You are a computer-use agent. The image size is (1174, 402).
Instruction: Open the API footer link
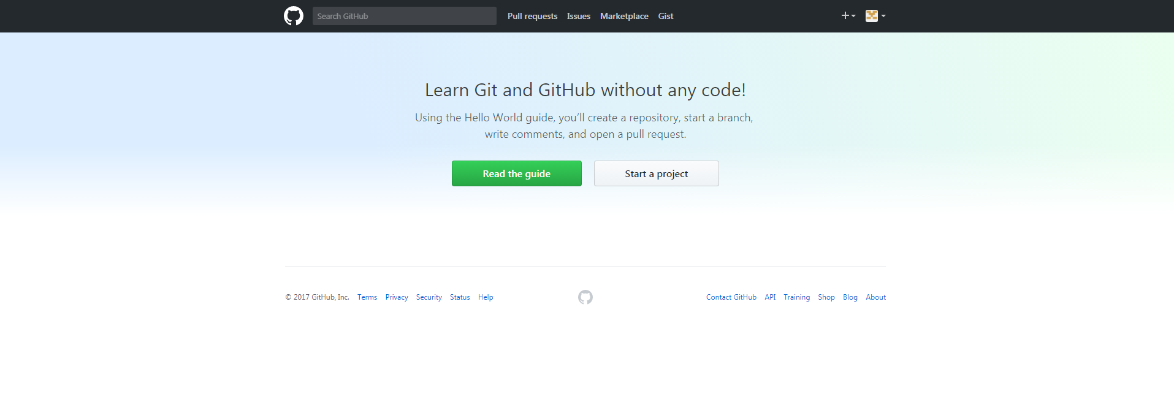(770, 297)
